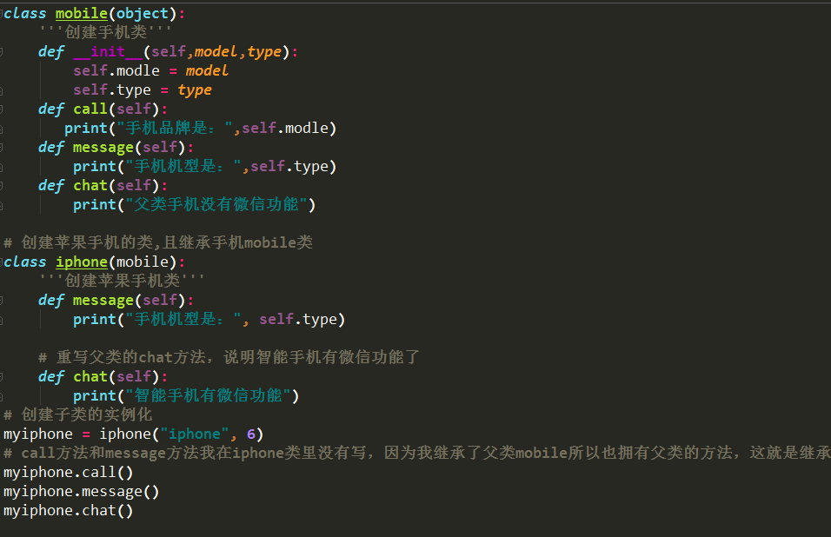Click the 'myiphone.message()' statement
Image resolution: width=831 pixels, height=537 pixels.
[x=82, y=492]
